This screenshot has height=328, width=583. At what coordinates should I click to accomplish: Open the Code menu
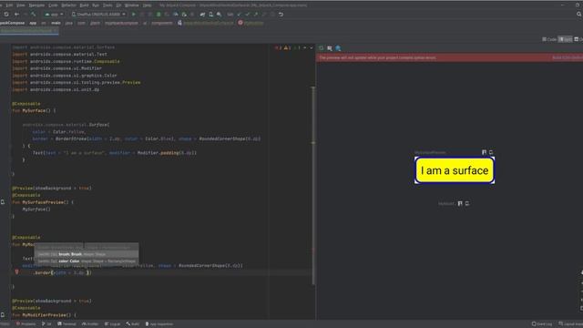coord(53,5)
